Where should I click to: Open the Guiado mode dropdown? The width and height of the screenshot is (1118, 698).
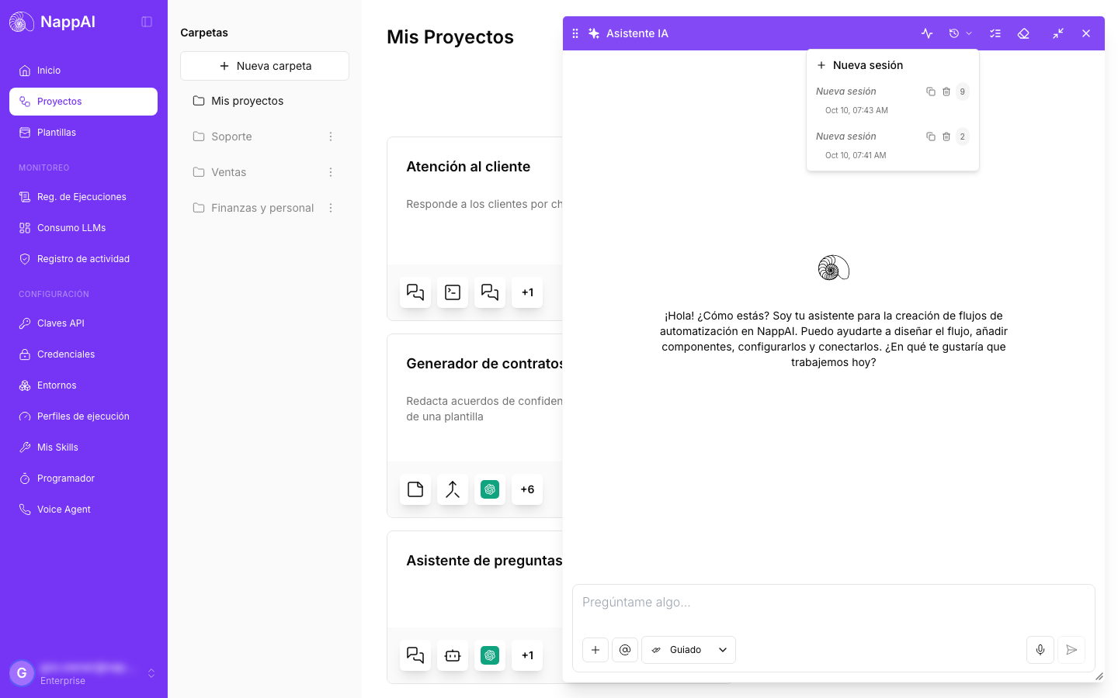[x=689, y=650]
